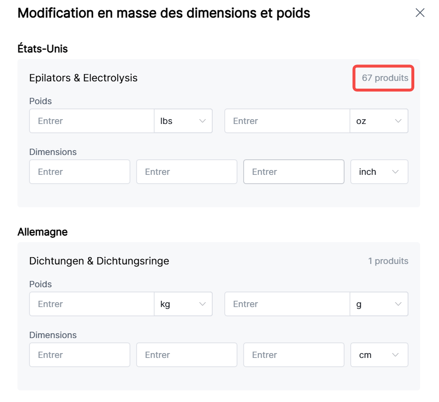
Task: Click the kg weight input for Dichtungen
Action: (x=92, y=304)
